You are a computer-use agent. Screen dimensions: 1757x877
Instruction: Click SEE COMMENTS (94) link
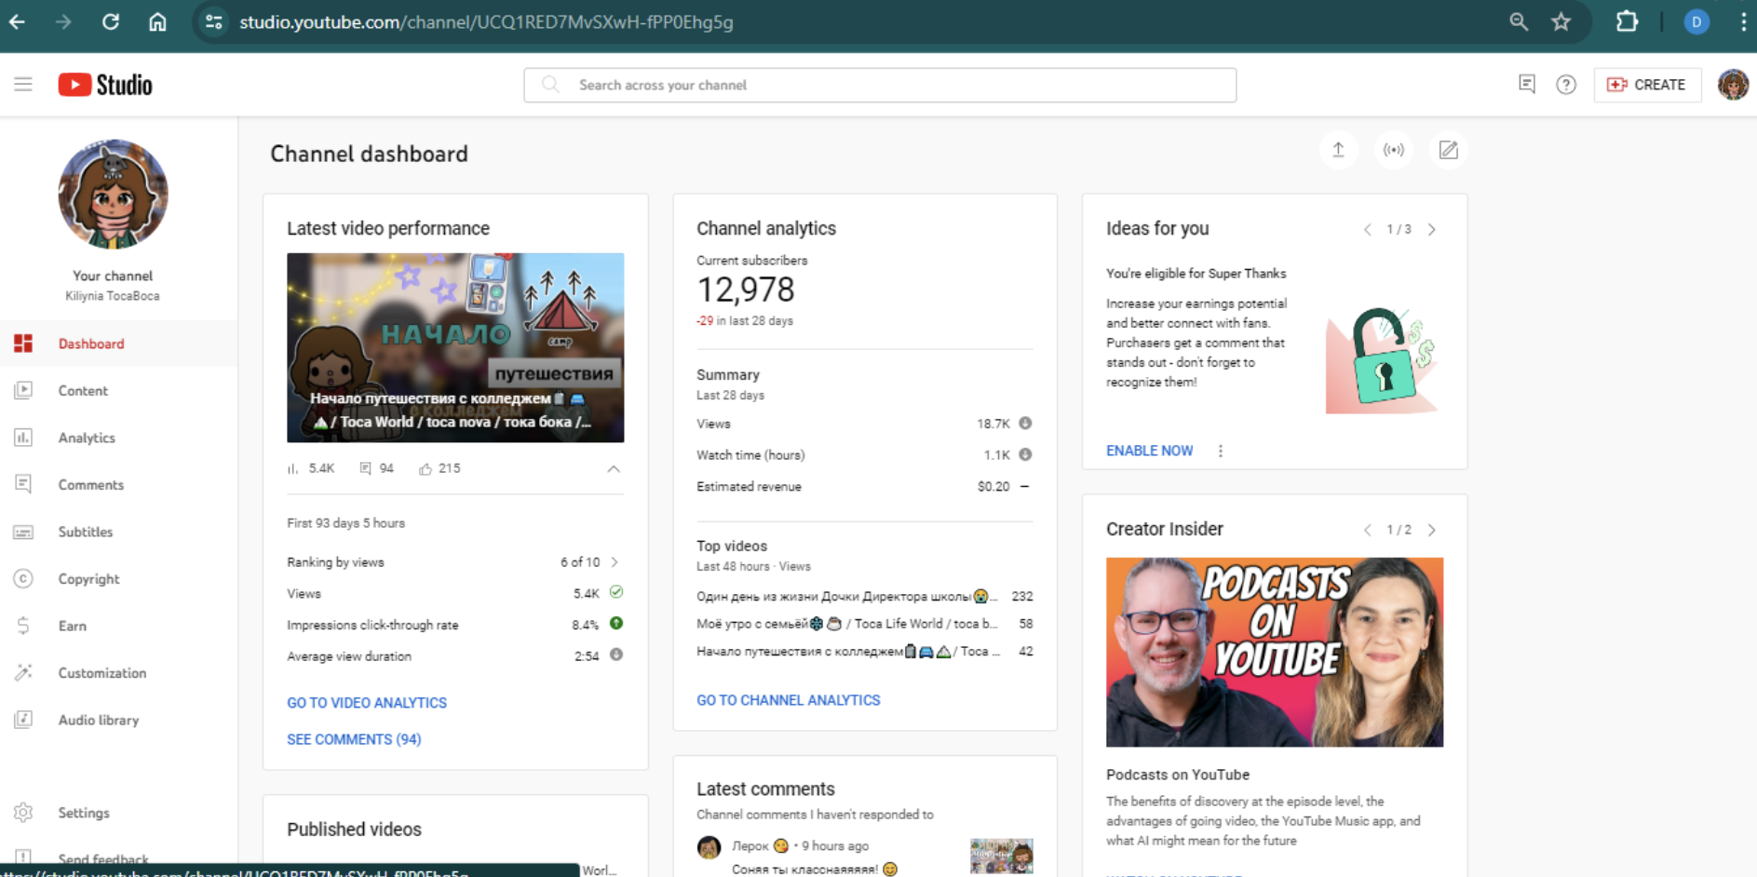click(x=354, y=739)
